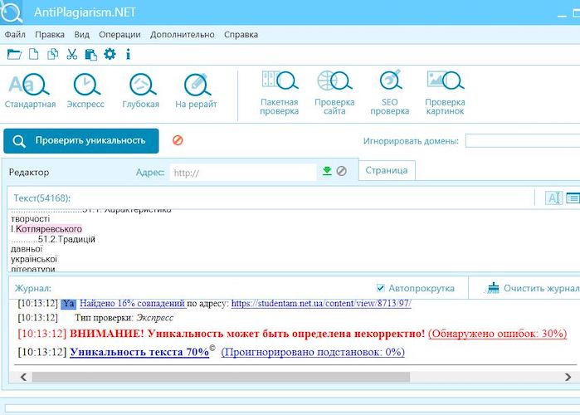Open Пакетная проверка tool
Viewport: 580px width, 415px height.
pyautogui.click(x=280, y=93)
